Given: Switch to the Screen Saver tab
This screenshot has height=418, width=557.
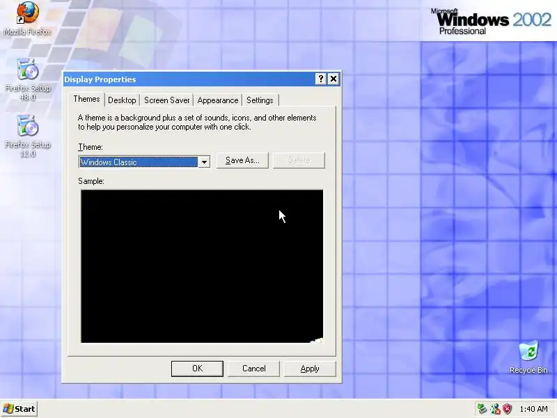Looking at the screenshot, I should click(x=166, y=100).
